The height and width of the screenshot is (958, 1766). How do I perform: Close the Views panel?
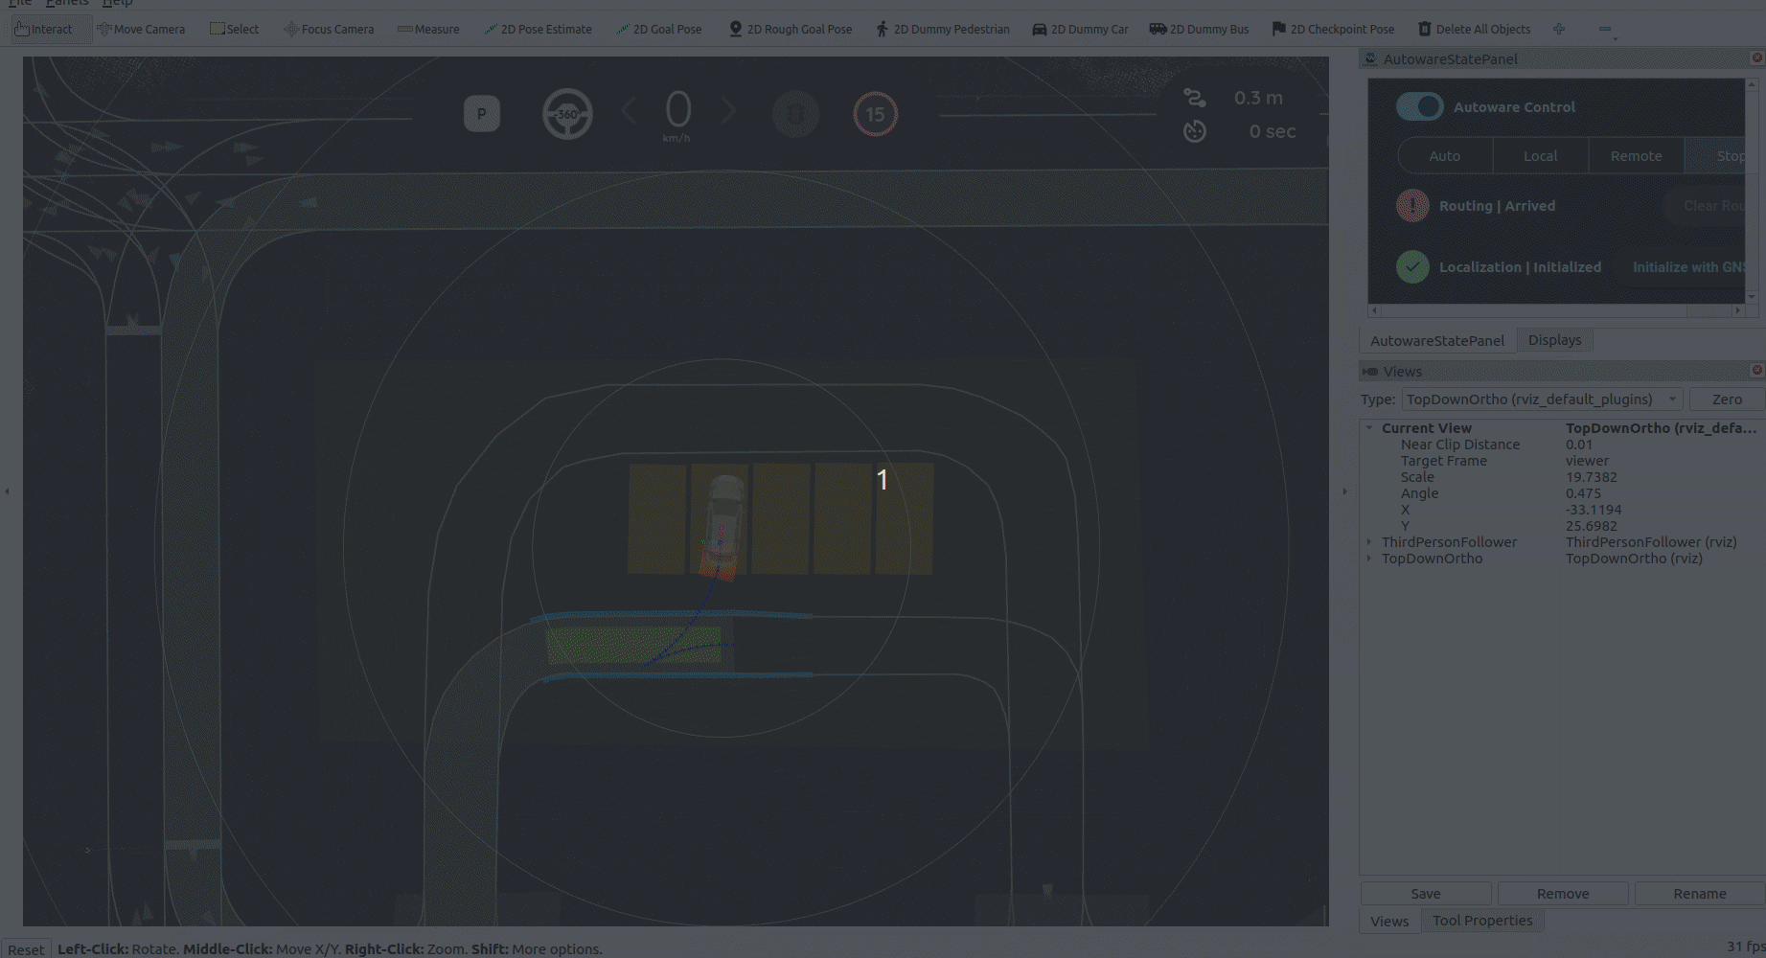pyautogui.click(x=1757, y=371)
